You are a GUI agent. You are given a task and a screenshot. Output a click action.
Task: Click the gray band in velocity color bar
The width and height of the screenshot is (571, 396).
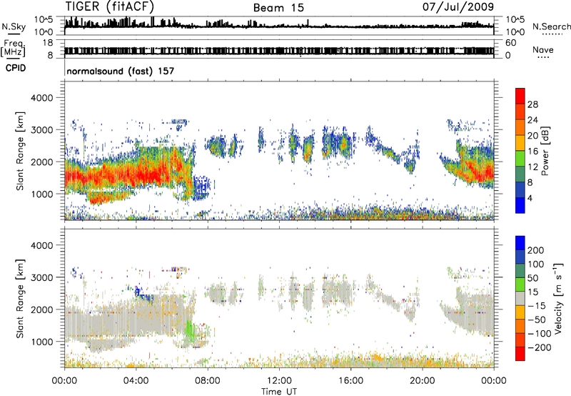[520, 298]
